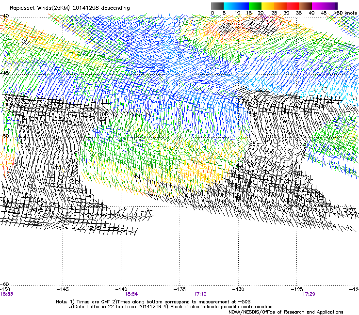Click the cyan 5-10 knots legend swatch
The height and width of the screenshot is (315, 359).
coord(230,6)
